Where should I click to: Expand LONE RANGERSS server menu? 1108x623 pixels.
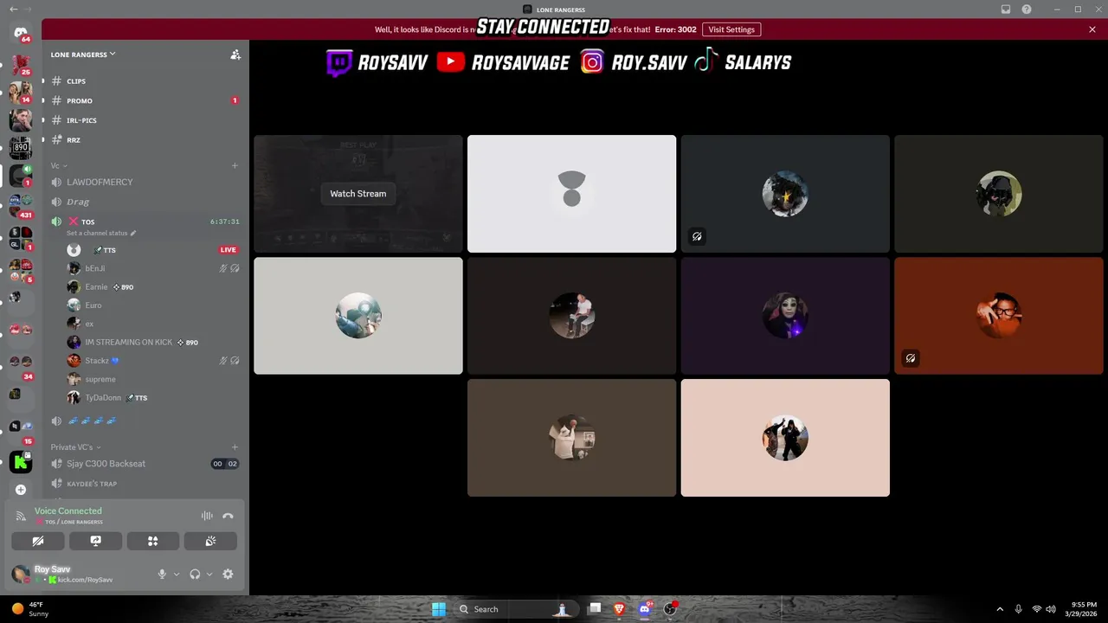[x=83, y=55]
